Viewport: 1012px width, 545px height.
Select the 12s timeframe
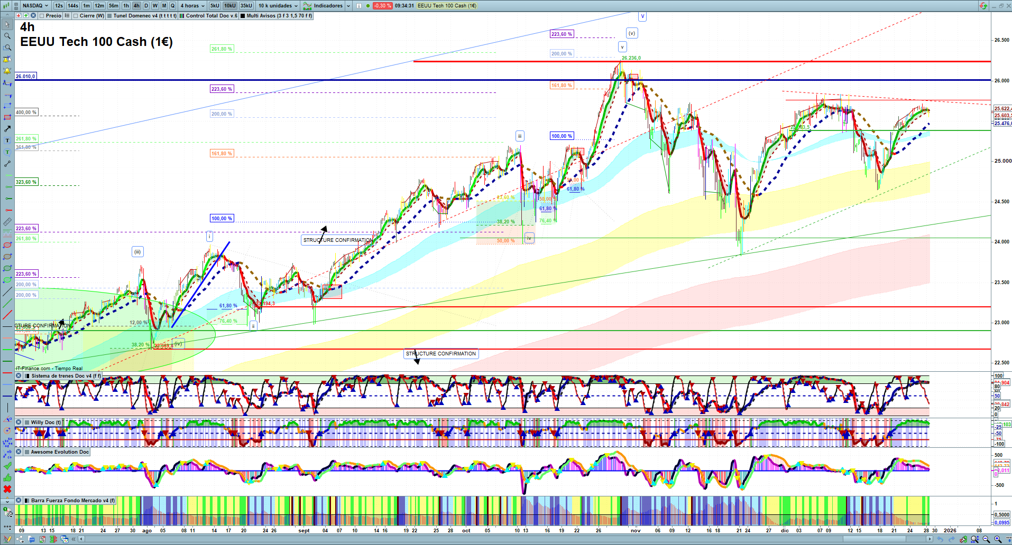59,6
